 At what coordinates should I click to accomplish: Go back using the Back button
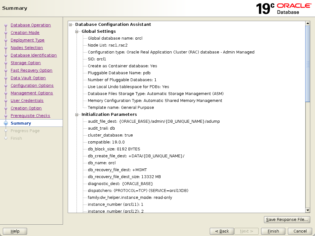222,231
